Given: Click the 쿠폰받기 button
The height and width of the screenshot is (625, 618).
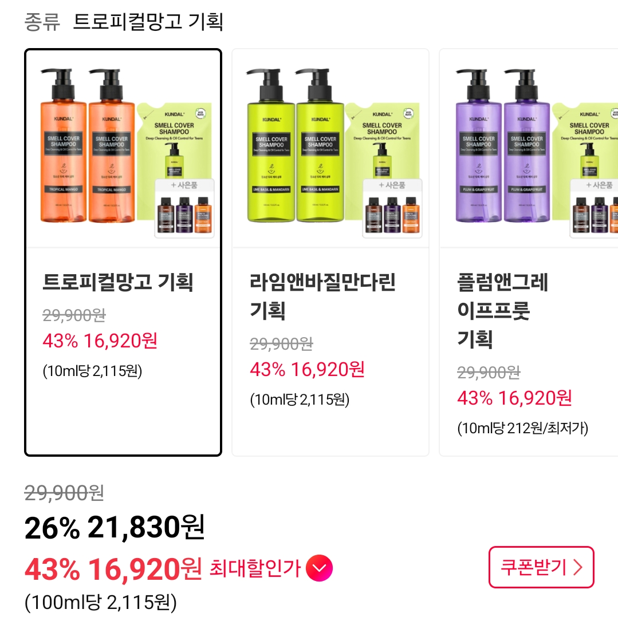Looking at the screenshot, I should 541,567.
